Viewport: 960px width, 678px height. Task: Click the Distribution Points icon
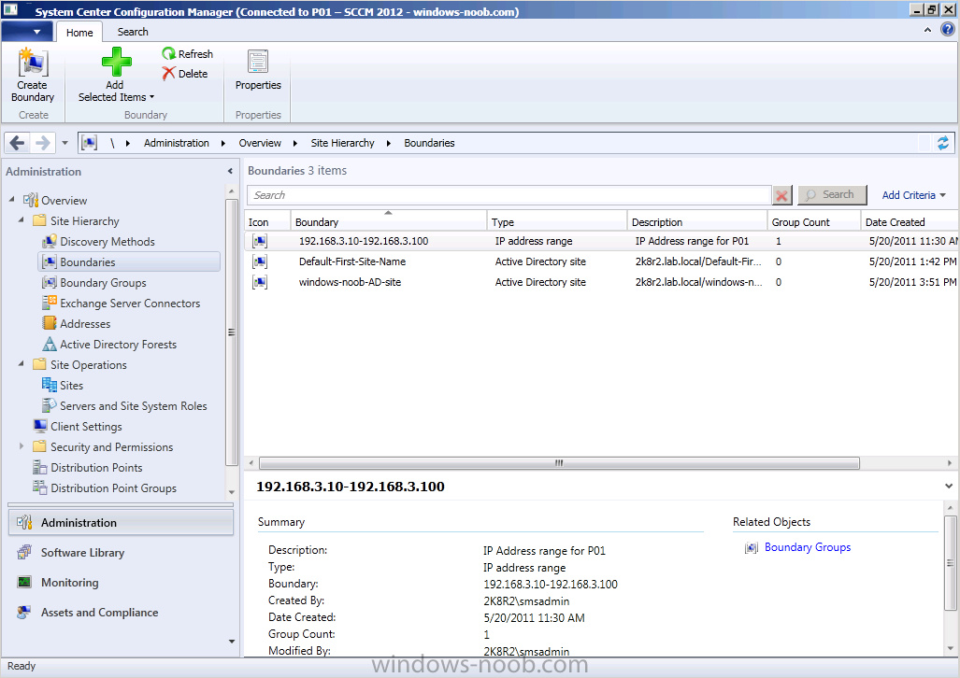coord(40,468)
